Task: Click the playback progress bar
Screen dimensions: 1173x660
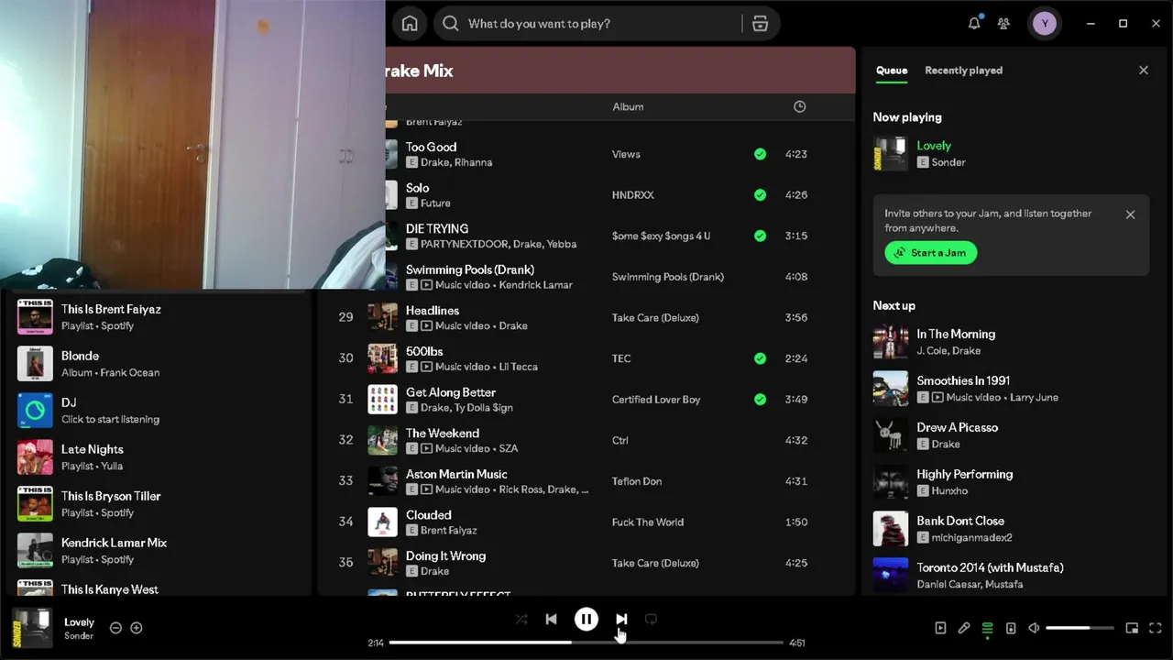Action: pyautogui.click(x=586, y=643)
